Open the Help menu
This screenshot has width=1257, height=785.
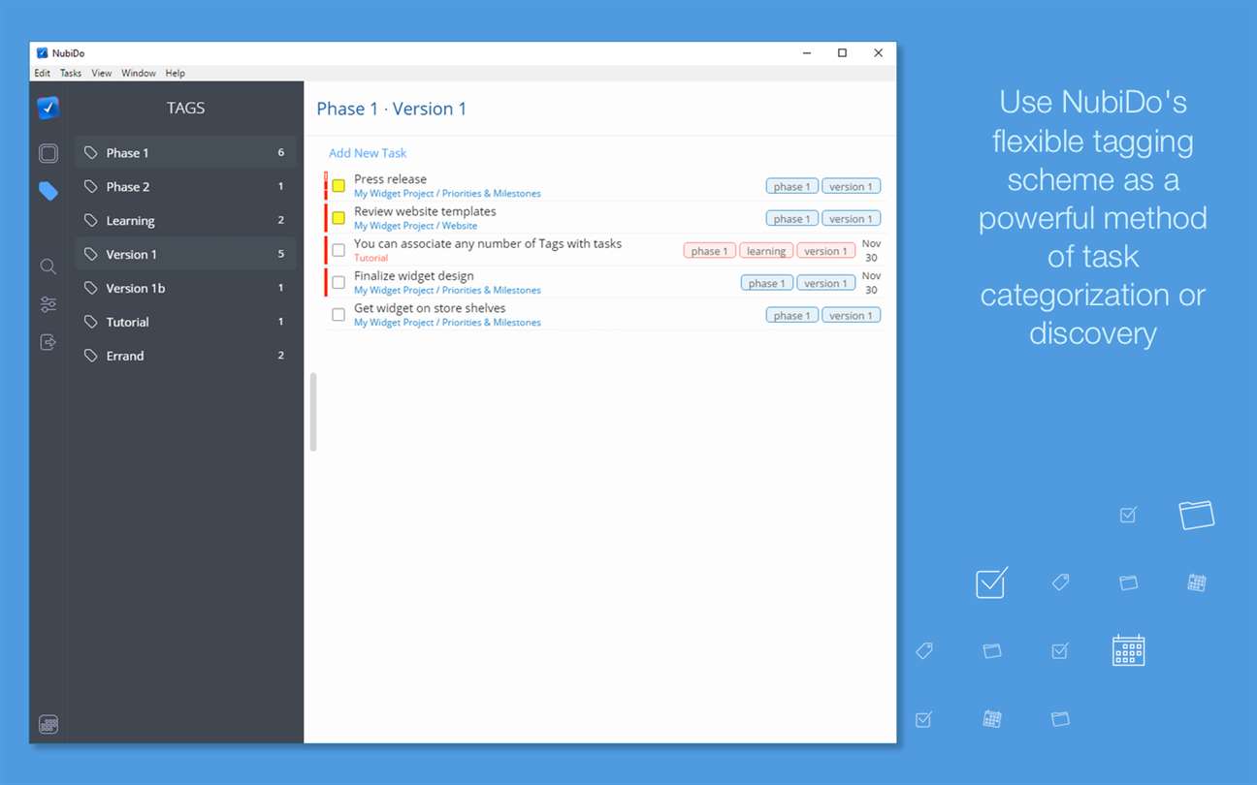[175, 73]
